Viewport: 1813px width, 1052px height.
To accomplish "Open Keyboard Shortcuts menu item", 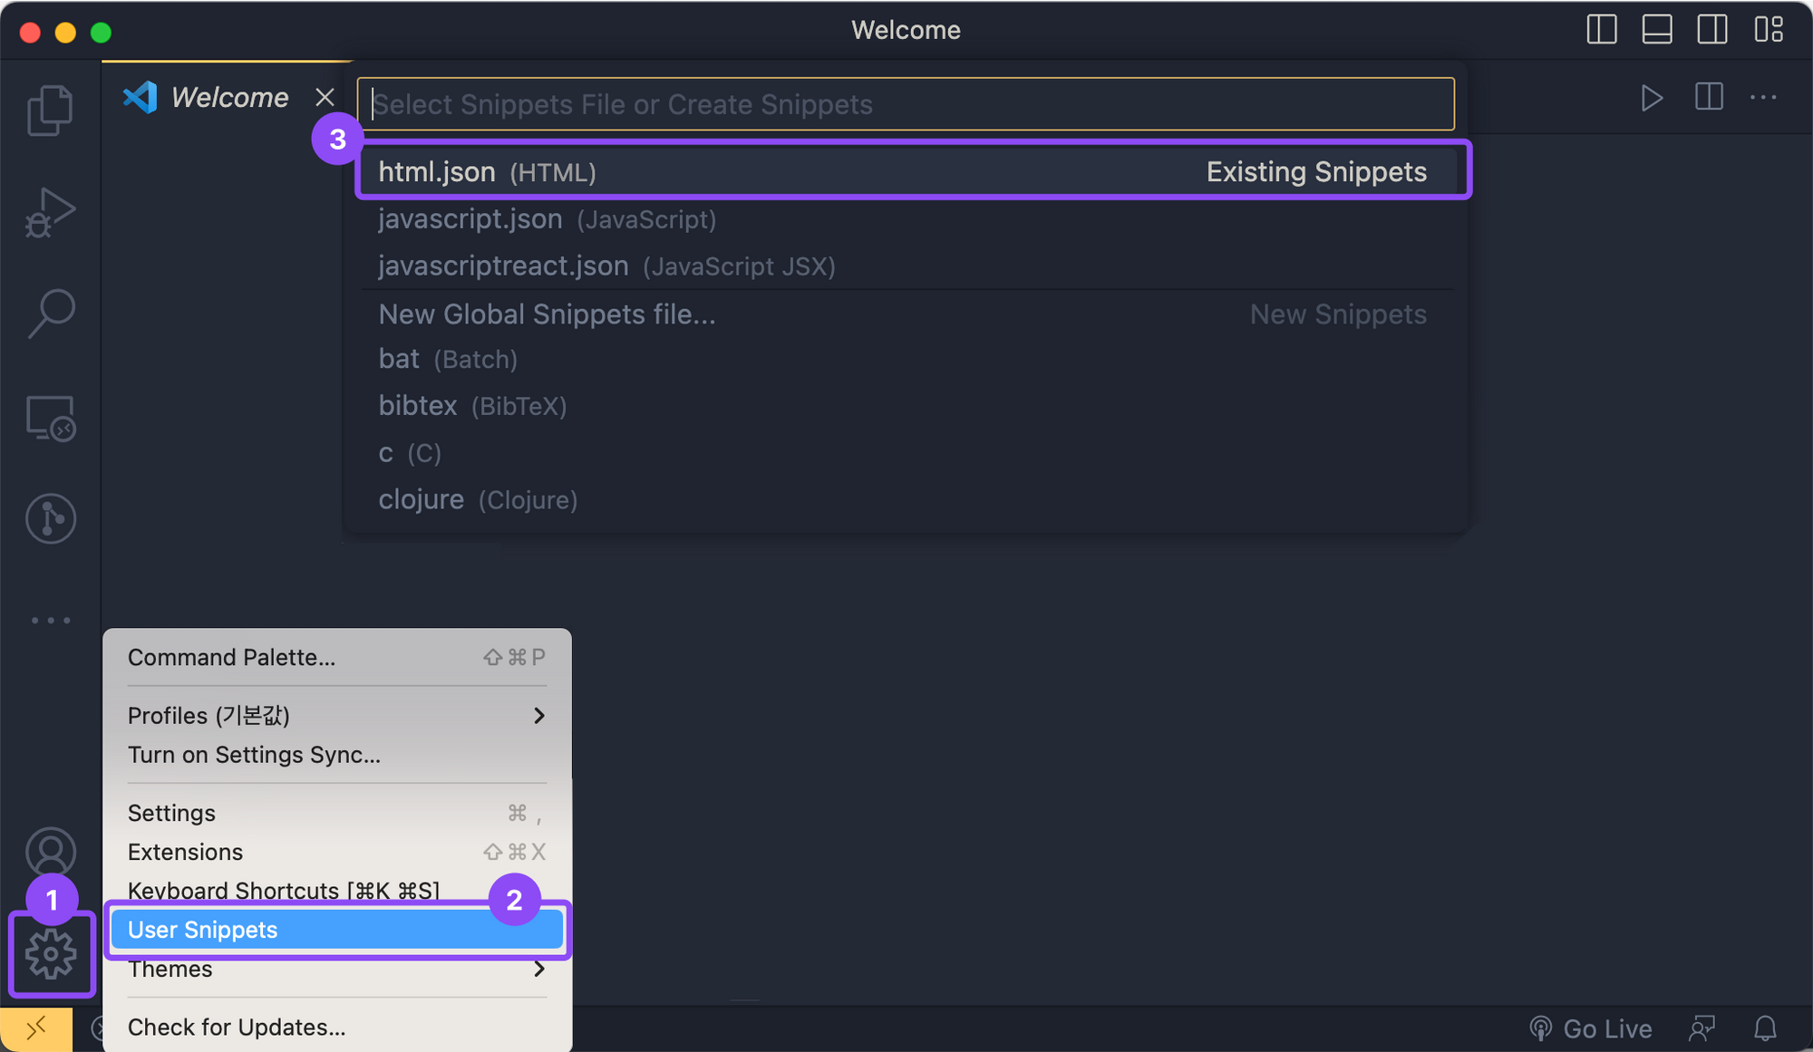I will click(x=337, y=890).
